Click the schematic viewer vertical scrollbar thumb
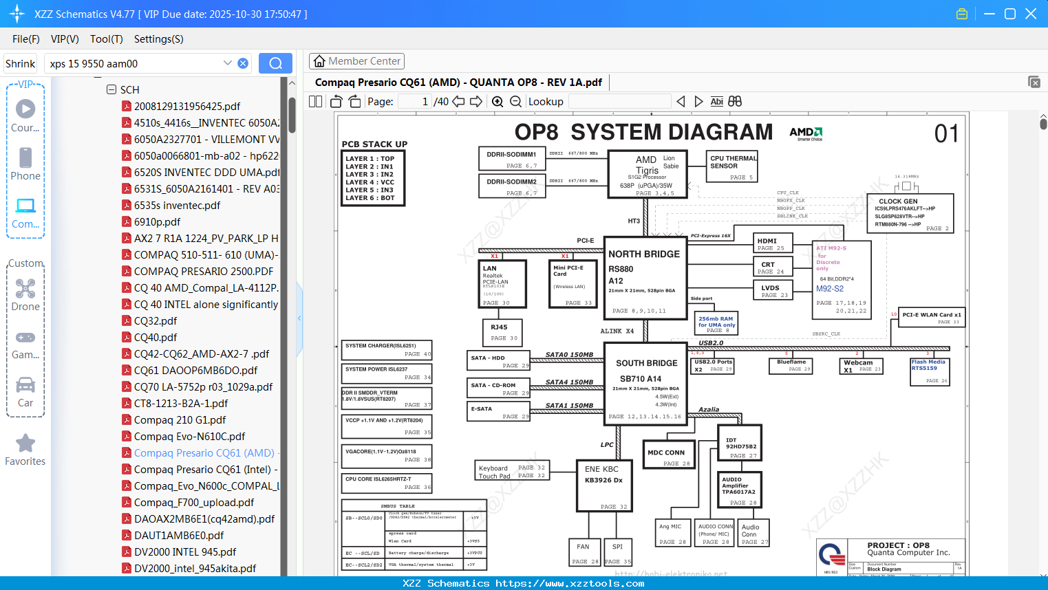 [1043, 124]
